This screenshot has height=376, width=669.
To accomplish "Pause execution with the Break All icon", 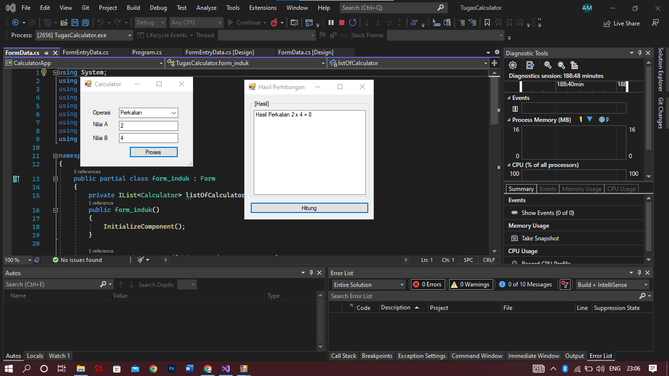I will click(331, 23).
